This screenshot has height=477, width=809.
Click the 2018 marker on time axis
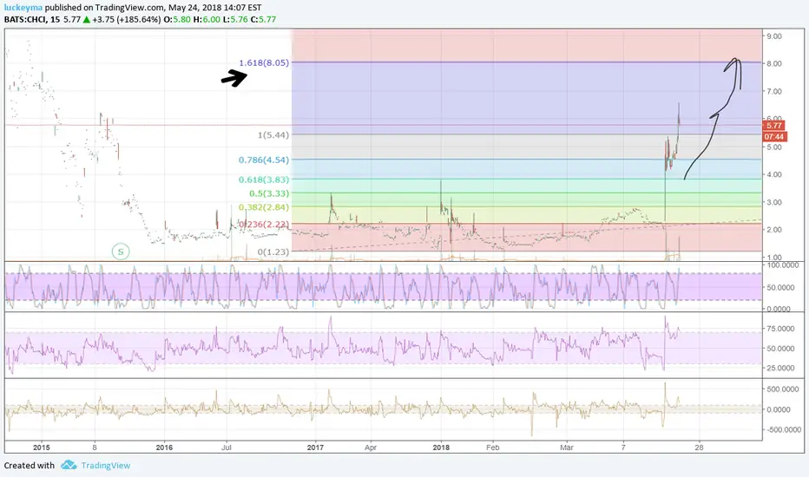click(441, 448)
